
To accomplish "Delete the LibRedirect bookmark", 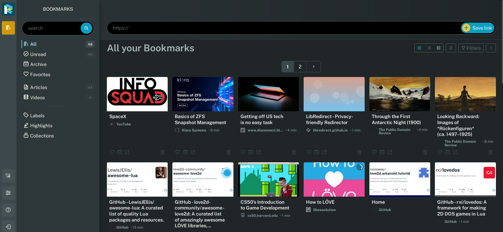I will pos(359,152).
